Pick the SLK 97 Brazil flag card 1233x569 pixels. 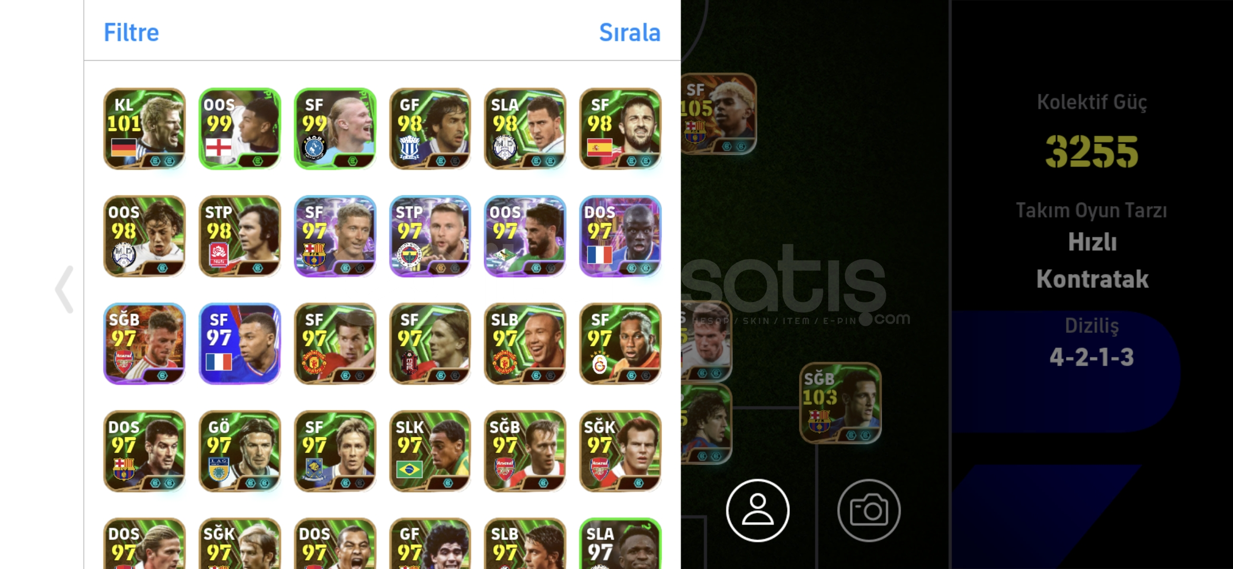point(430,451)
